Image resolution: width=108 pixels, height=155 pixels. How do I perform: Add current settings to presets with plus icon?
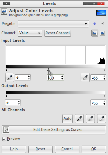pyautogui.click(x=95, y=24)
